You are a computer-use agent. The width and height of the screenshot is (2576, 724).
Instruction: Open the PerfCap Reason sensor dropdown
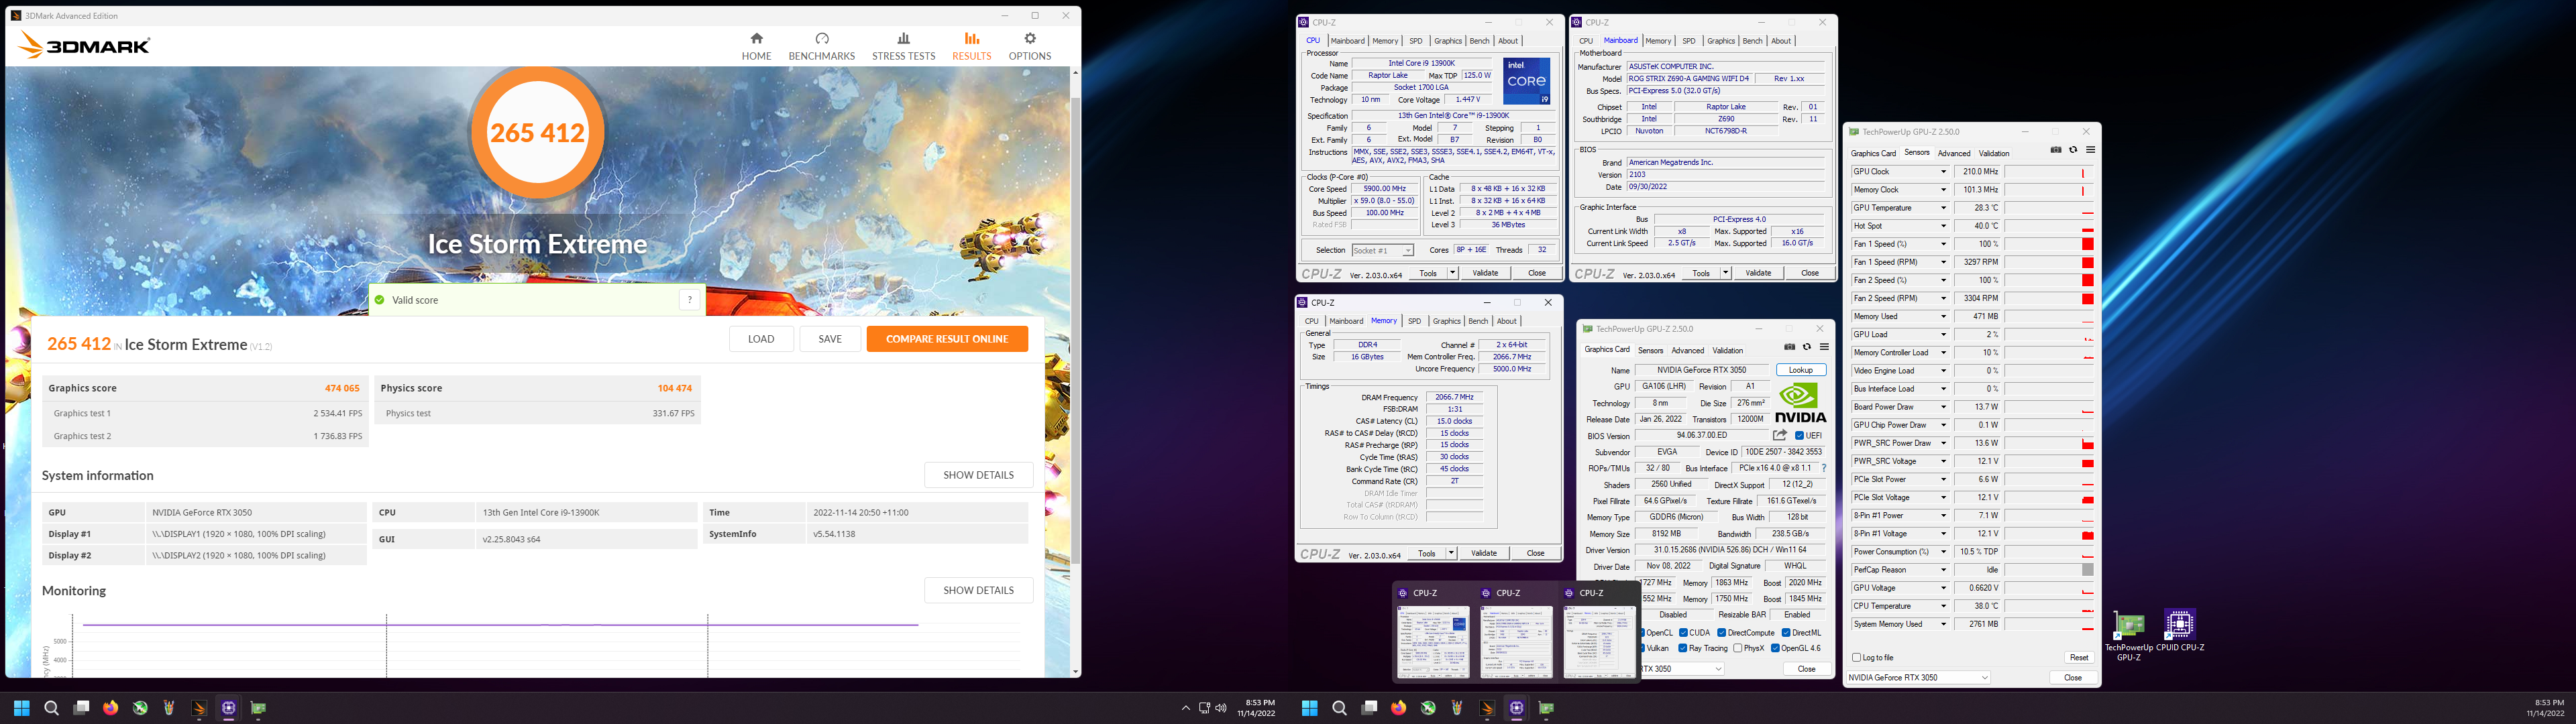click(x=1943, y=570)
